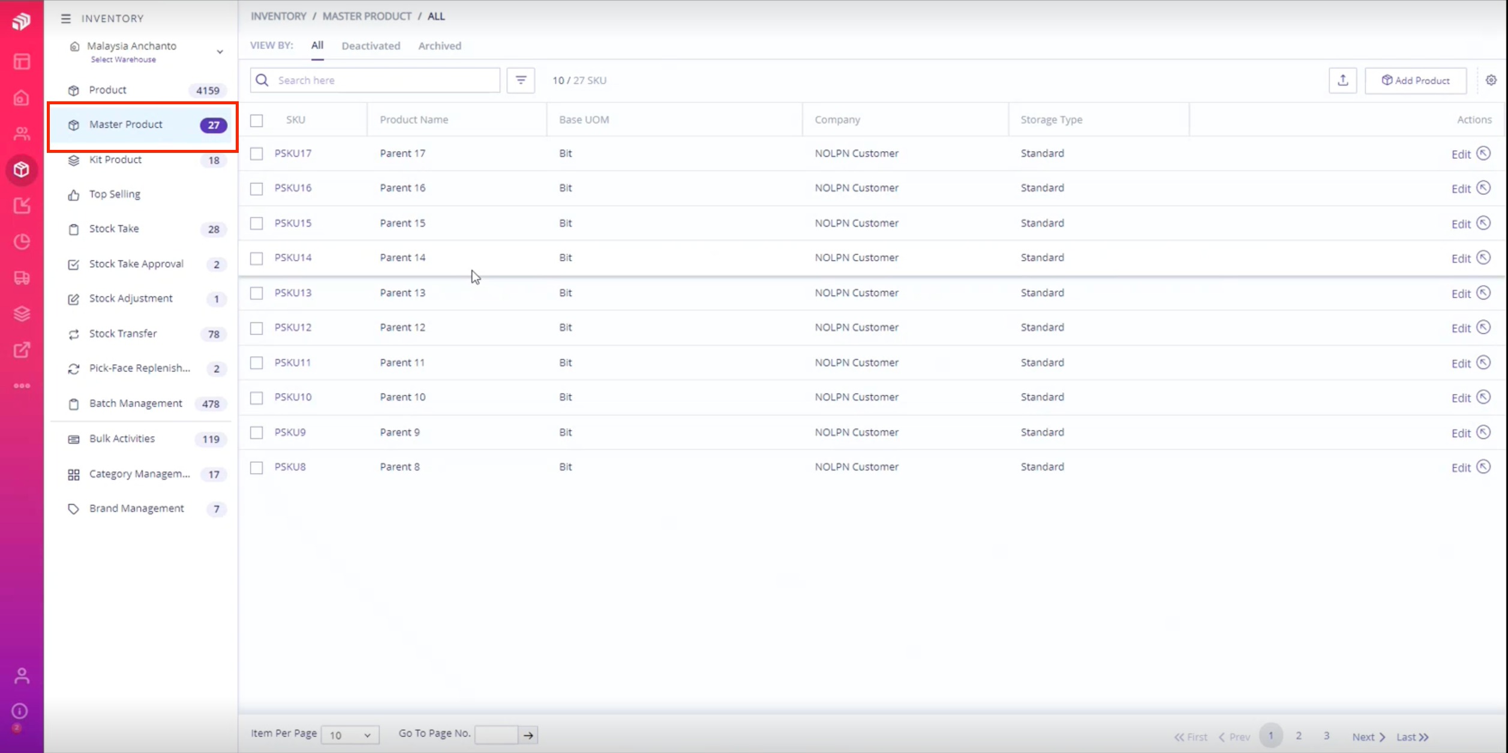1508x753 pixels.
Task: Open the Archived view tab
Action: click(440, 46)
